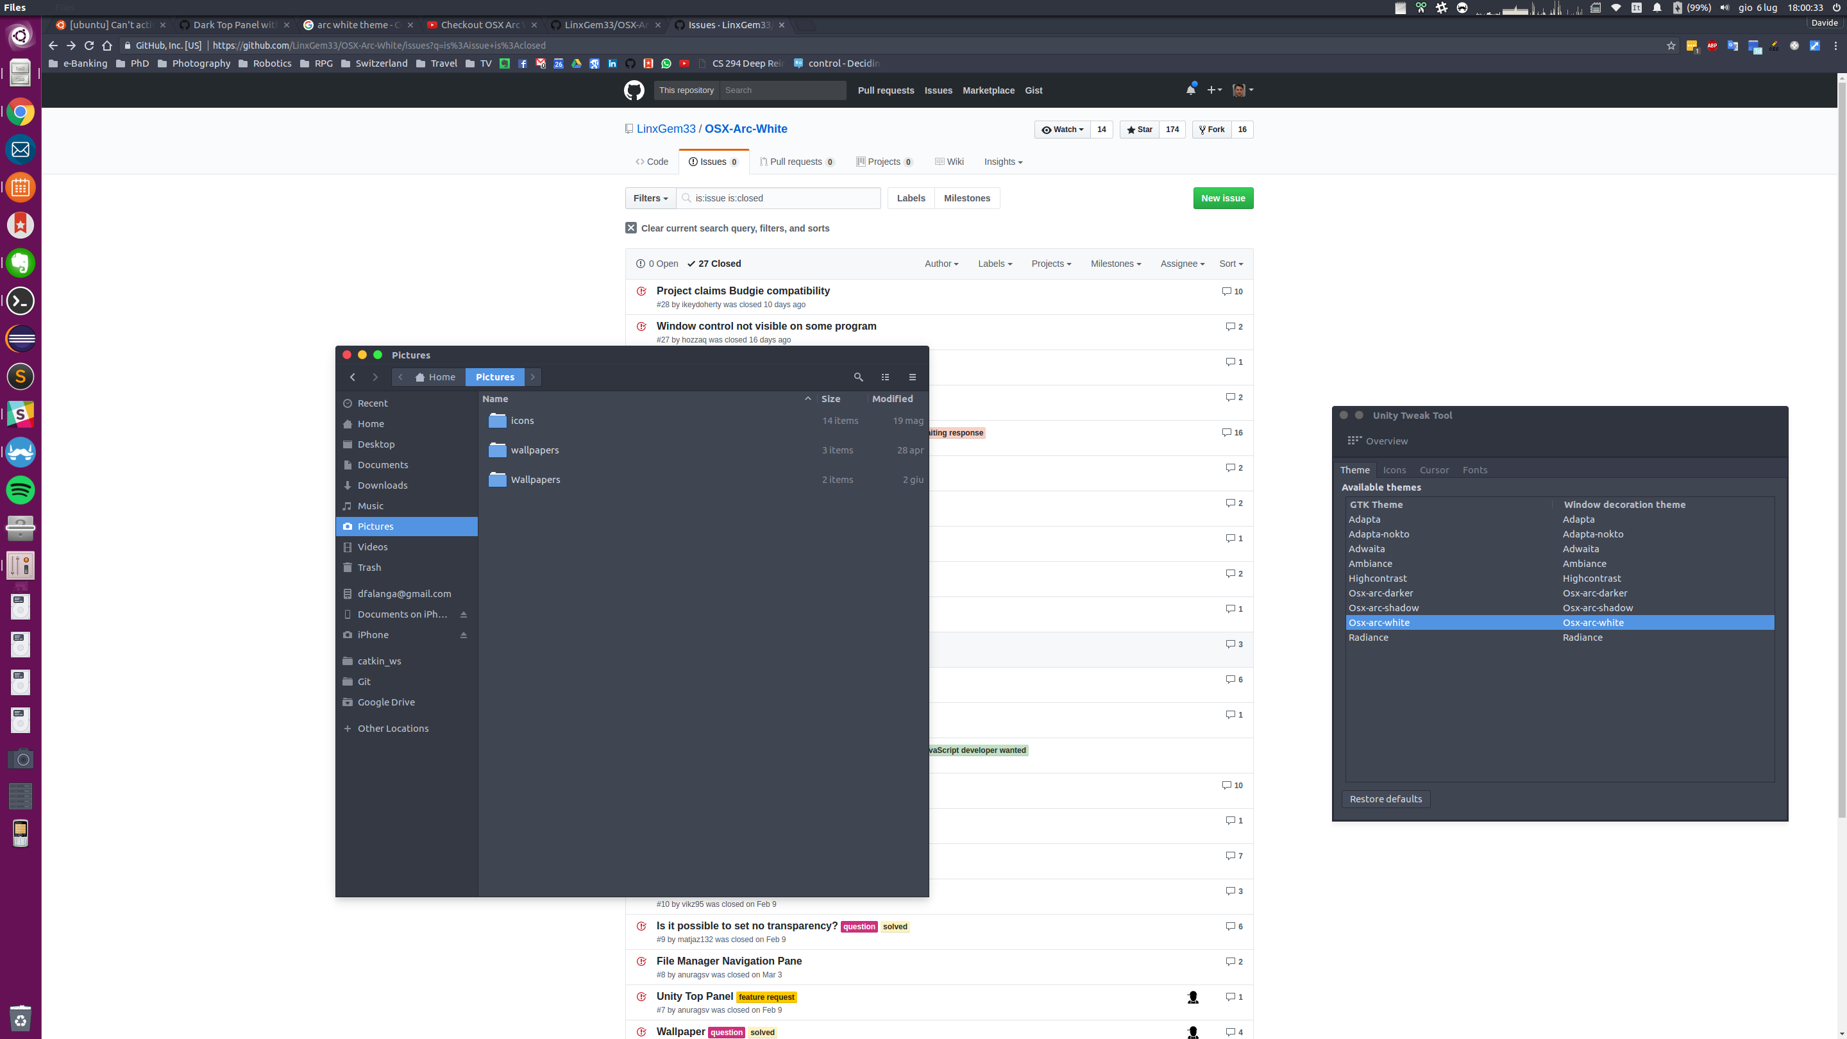
Task: Click Restore defaults button
Action: 1385,798
